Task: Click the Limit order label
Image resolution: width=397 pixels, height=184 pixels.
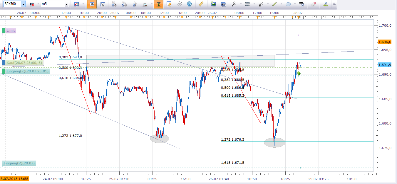Action: pyautogui.click(x=11, y=30)
